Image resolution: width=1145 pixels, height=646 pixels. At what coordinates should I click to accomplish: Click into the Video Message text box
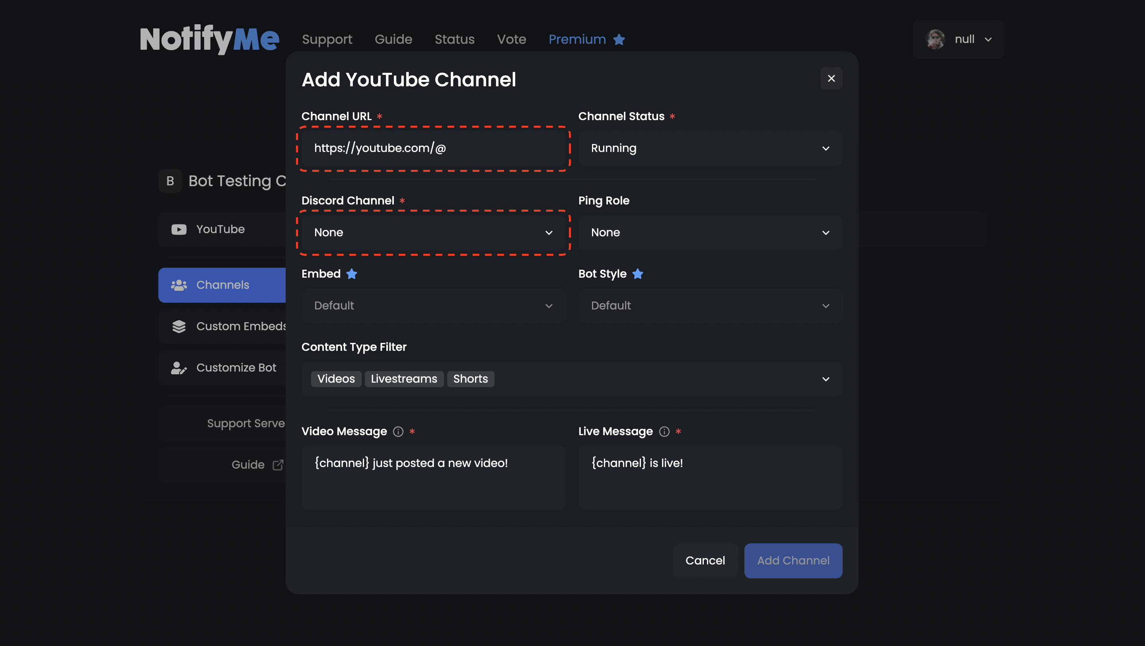pos(433,478)
